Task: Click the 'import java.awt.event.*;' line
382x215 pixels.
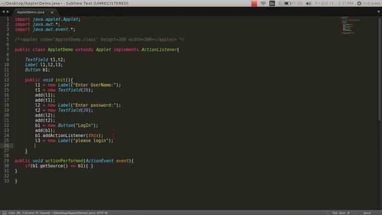Action: tap(45, 29)
